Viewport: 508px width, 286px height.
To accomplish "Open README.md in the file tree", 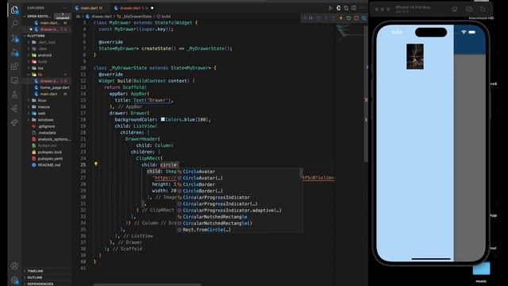I will [49, 165].
